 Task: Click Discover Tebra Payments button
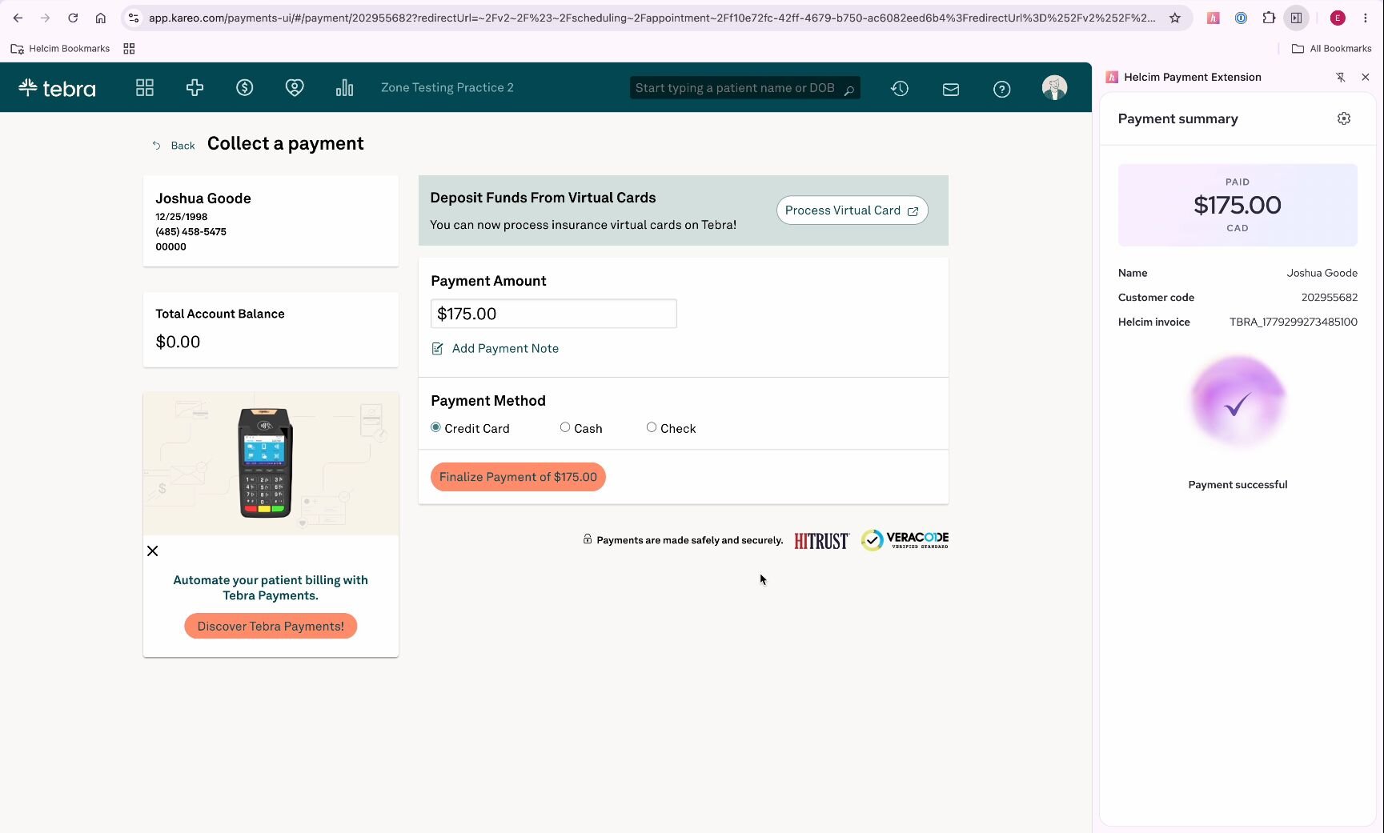tap(271, 626)
